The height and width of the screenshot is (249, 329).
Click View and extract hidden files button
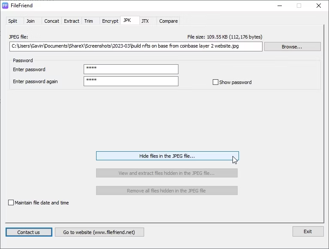point(167,173)
